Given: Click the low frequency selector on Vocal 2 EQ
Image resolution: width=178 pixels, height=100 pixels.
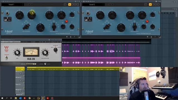Looking at the screenshot, I should (107, 27).
